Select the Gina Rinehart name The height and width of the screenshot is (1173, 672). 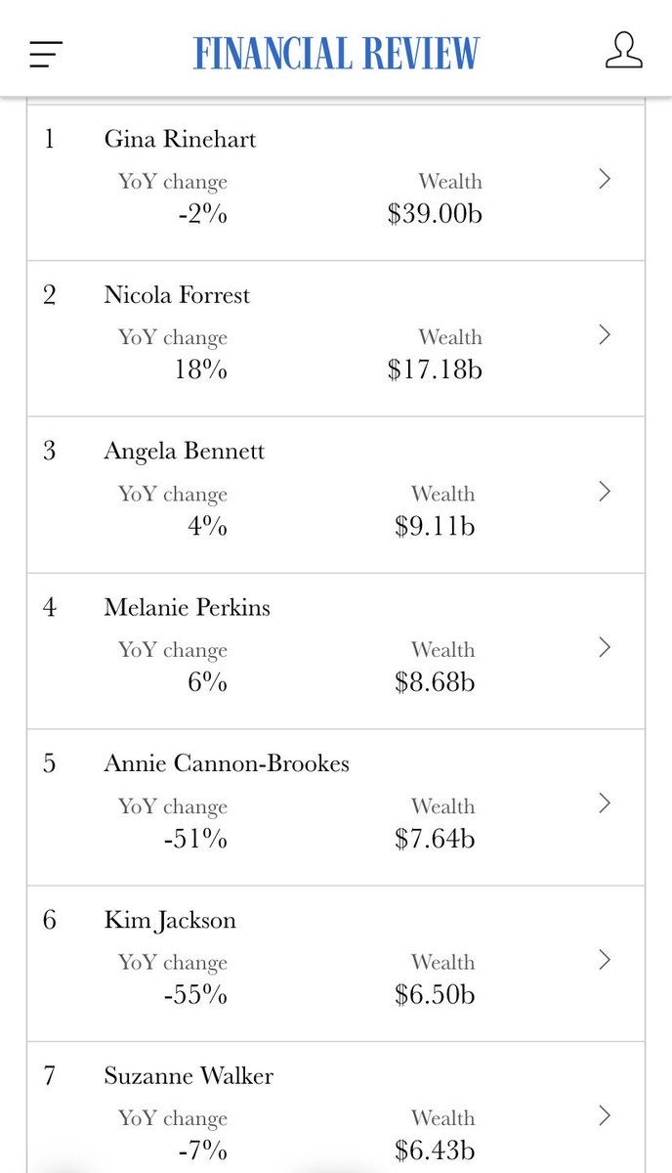pos(180,139)
